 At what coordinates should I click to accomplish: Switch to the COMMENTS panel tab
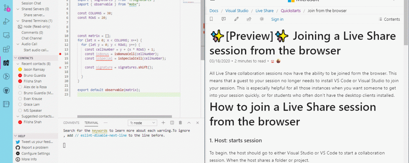(x=71, y=123)
